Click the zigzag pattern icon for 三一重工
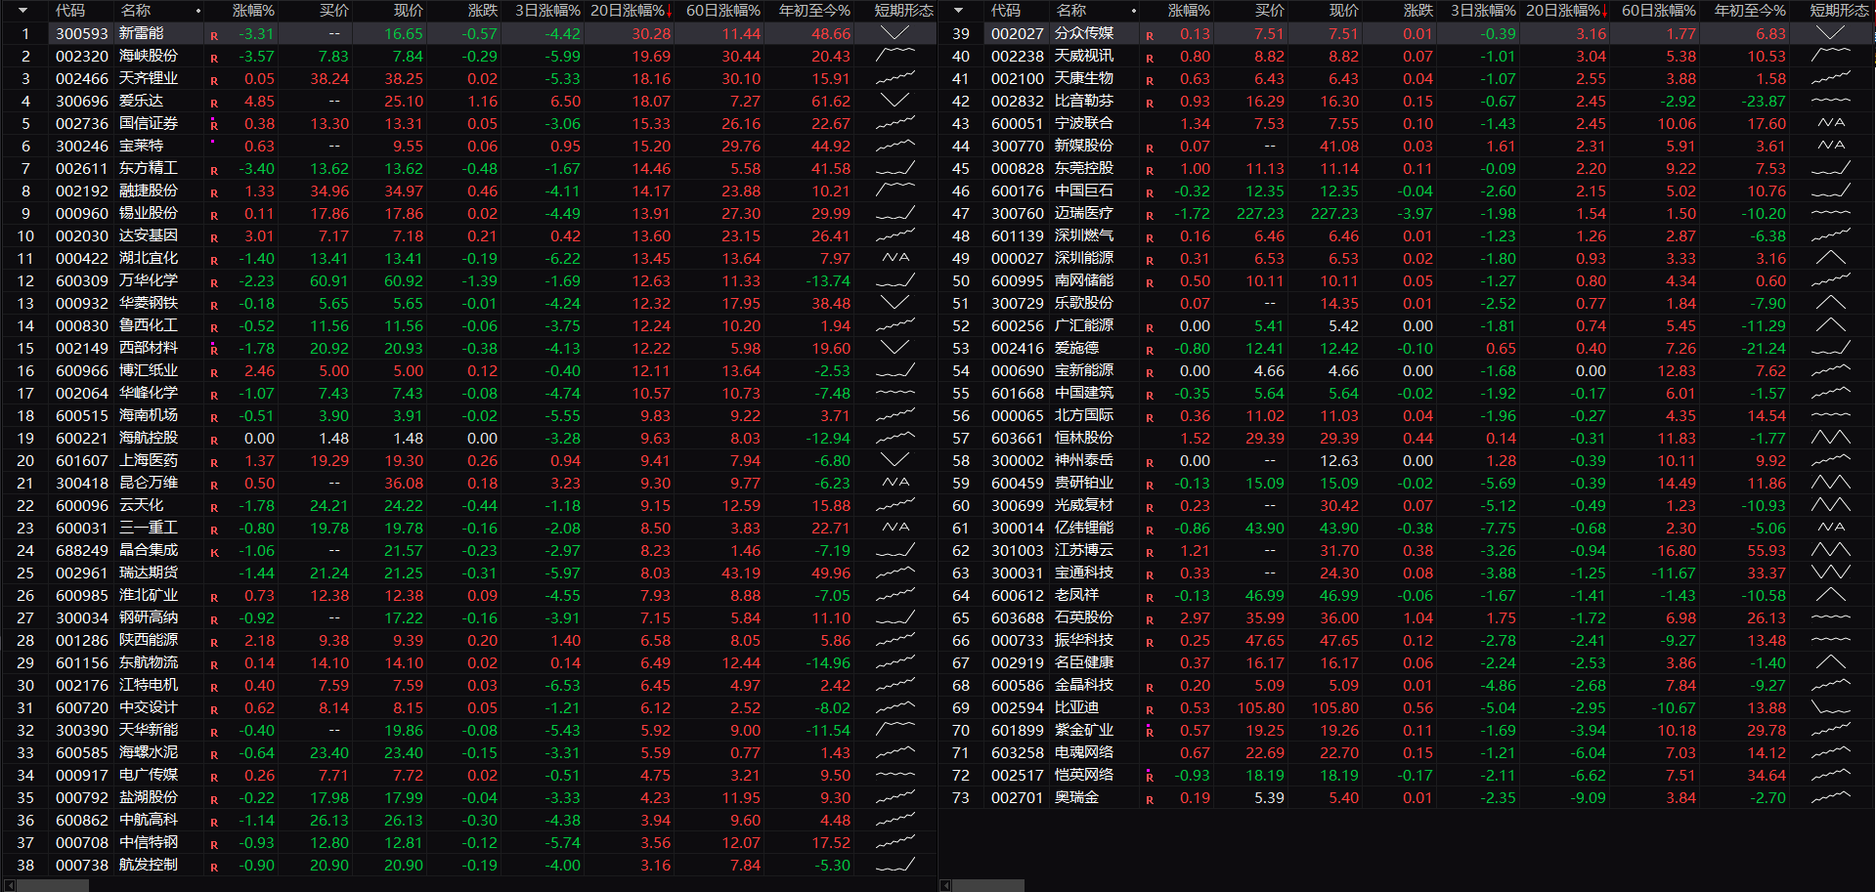 click(x=894, y=528)
